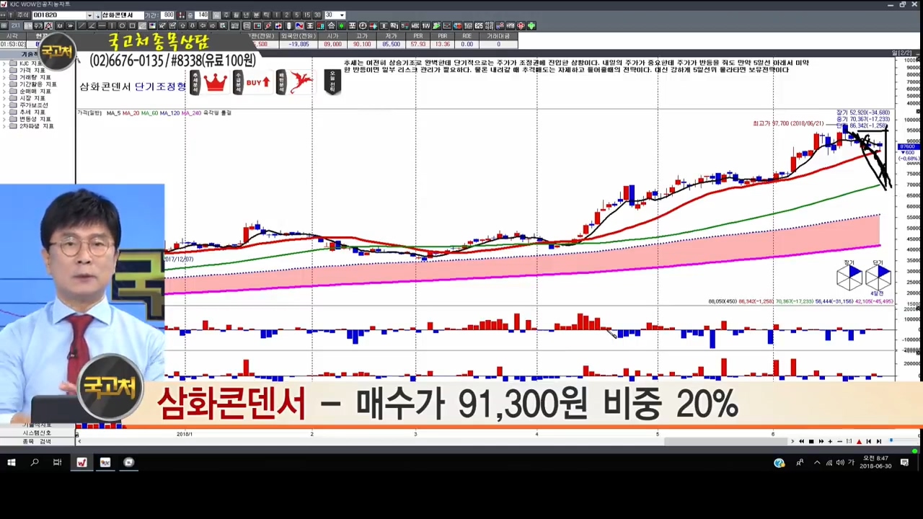Toggle the 2X1 chart layout button
The image size is (923, 519).
click(15, 26)
